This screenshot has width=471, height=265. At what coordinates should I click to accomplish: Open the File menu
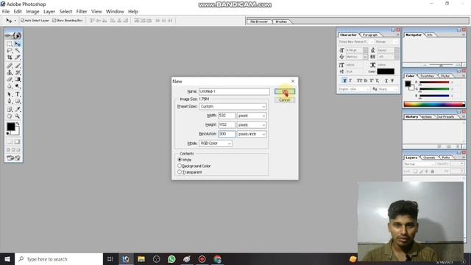click(6, 12)
